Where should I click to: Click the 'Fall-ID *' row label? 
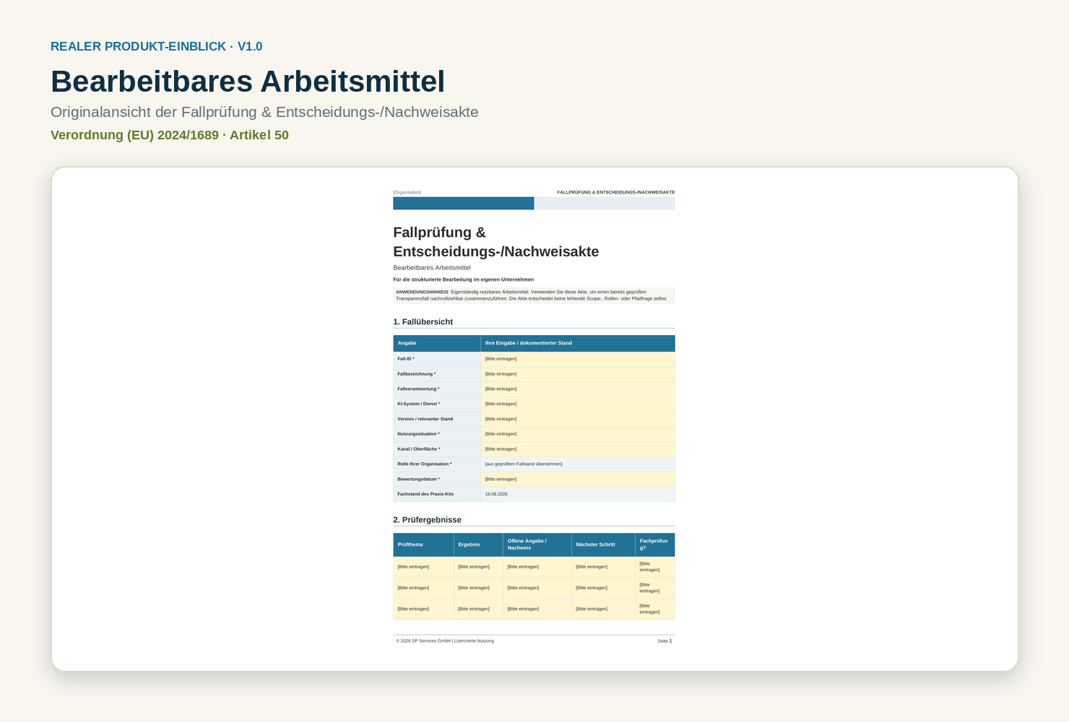pos(437,359)
